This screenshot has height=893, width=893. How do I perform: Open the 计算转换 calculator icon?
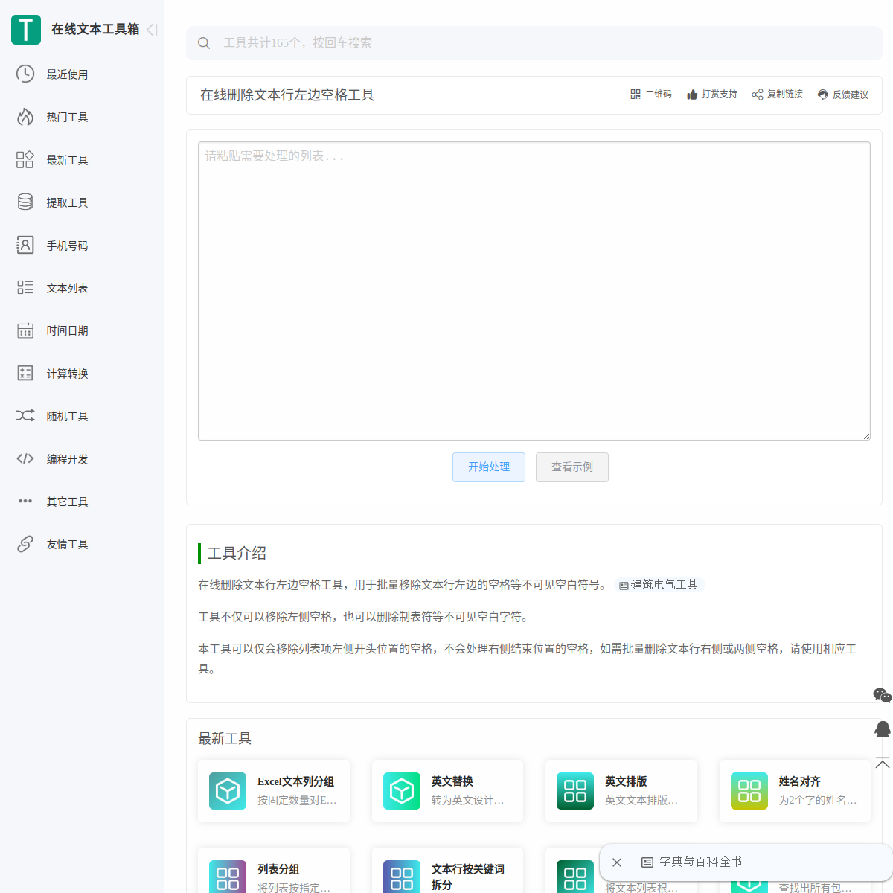[x=25, y=373]
